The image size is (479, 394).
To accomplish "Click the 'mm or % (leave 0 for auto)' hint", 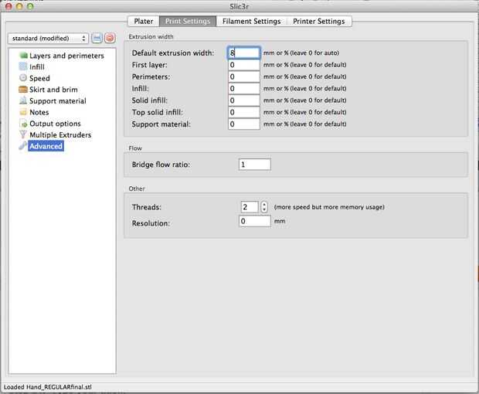I will (301, 53).
